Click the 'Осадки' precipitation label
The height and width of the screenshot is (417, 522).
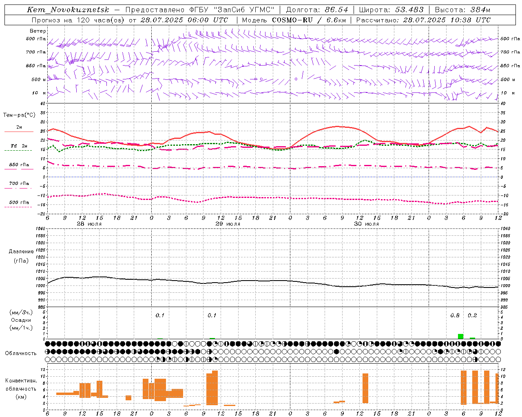(21, 320)
